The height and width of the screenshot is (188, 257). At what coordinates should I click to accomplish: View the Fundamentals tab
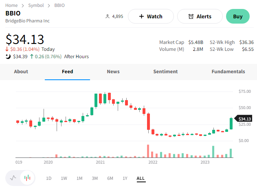tap(228, 72)
